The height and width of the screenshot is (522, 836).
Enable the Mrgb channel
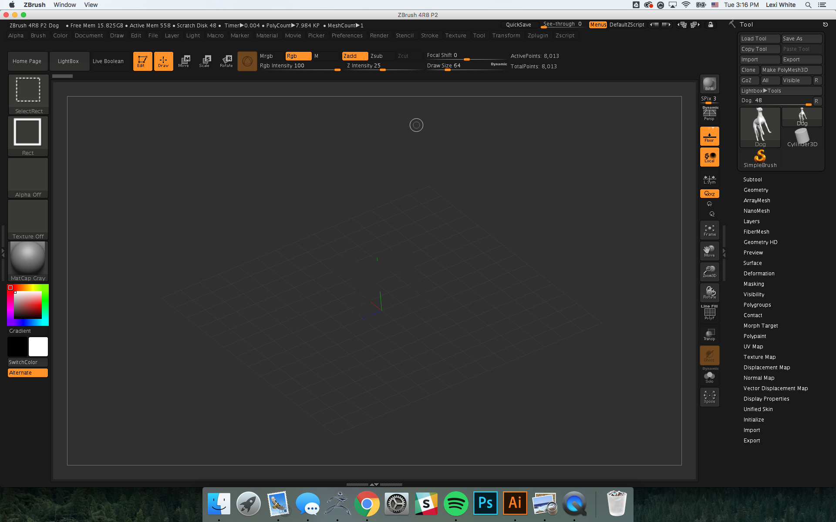(x=271, y=56)
